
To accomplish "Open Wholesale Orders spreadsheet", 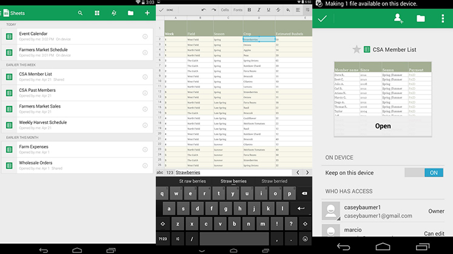I will tap(77, 165).
